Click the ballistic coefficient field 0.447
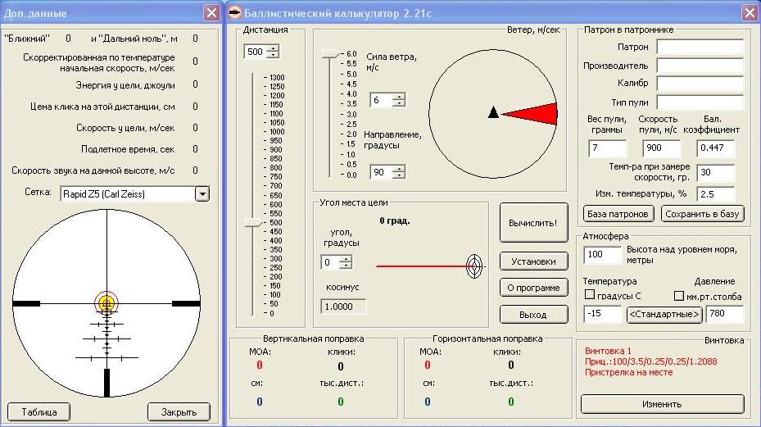 716,148
